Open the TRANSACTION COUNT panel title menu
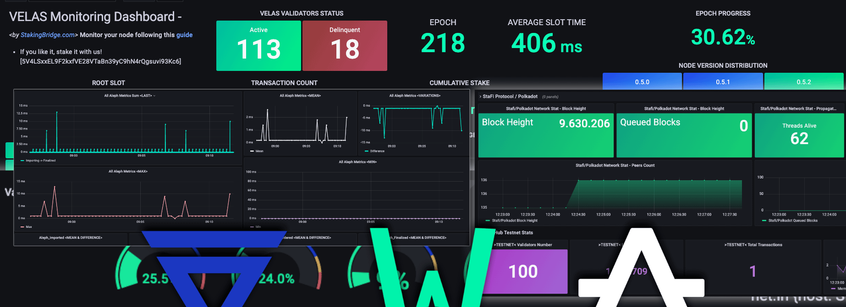The width and height of the screenshot is (846, 307). tap(284, 83)
